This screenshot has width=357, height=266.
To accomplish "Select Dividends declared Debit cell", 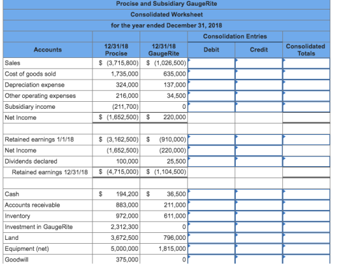I will 211,162.
